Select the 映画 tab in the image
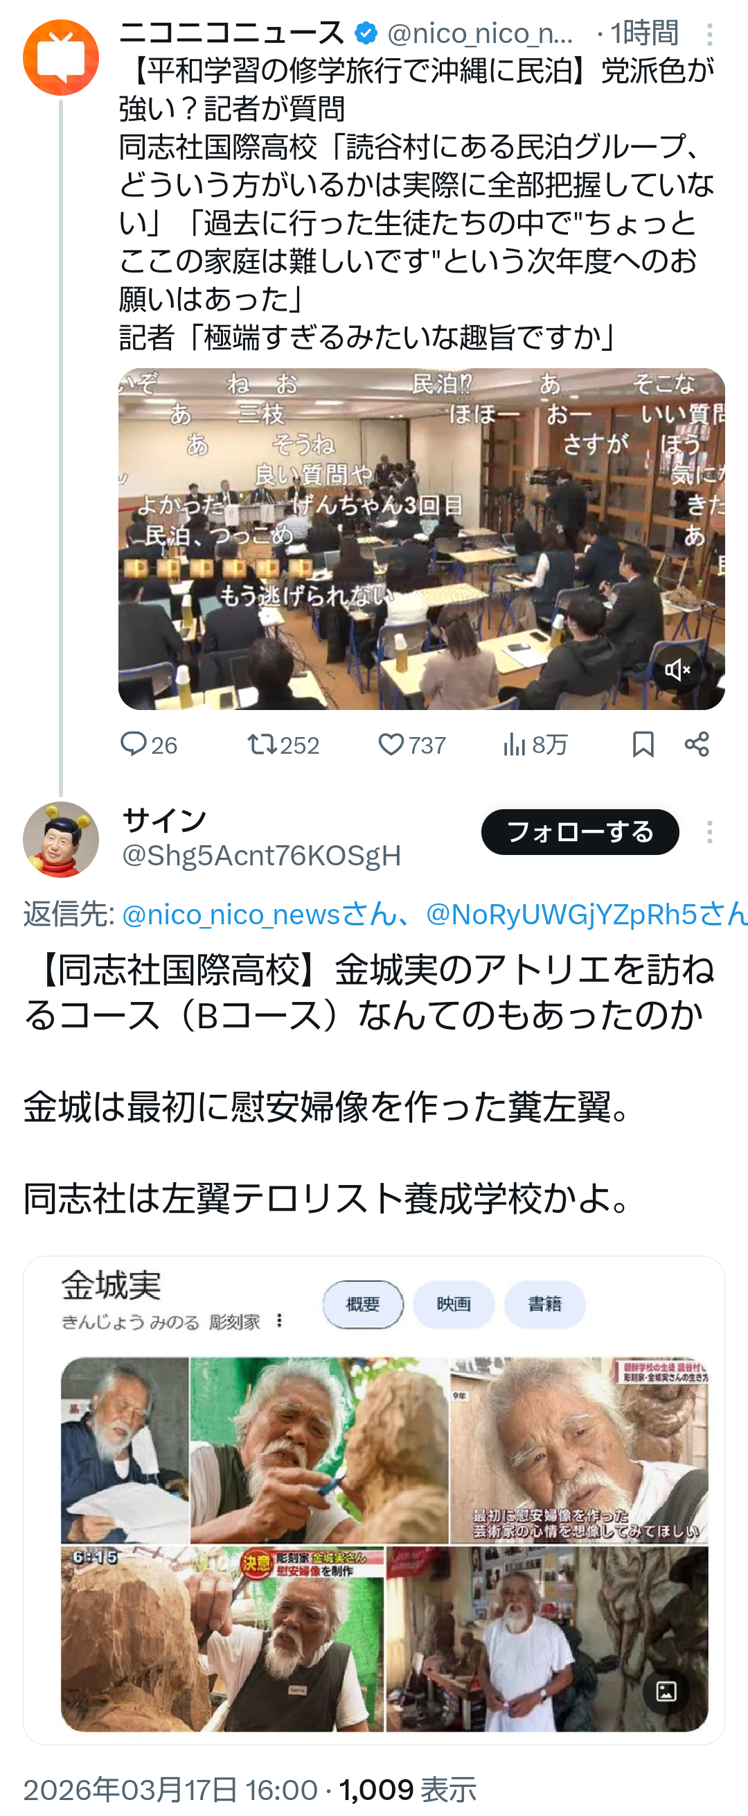The height and width of the screenshot is (1816, 748). tap(454, 1304)
